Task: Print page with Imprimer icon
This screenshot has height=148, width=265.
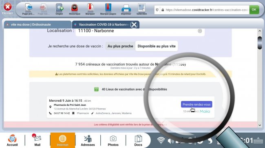Action: (x=126, y=9)
